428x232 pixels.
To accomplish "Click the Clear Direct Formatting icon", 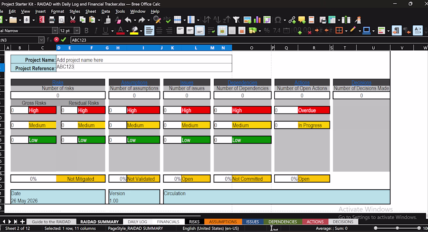I will click(118, 20).
